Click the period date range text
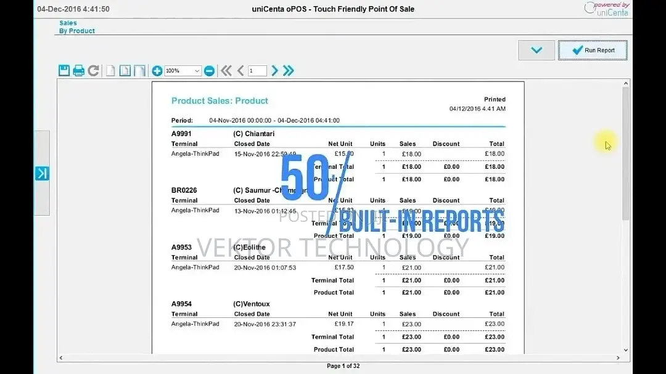 (x=274, y=121)
